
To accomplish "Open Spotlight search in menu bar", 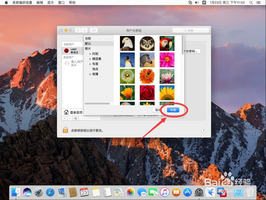I will [251, 3].
